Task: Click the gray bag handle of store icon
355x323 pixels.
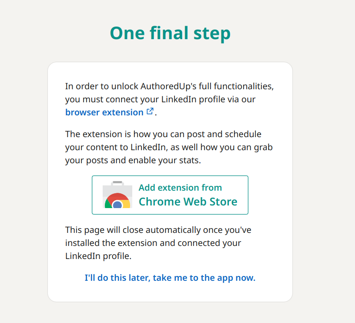Action: (x=117, y=183)
